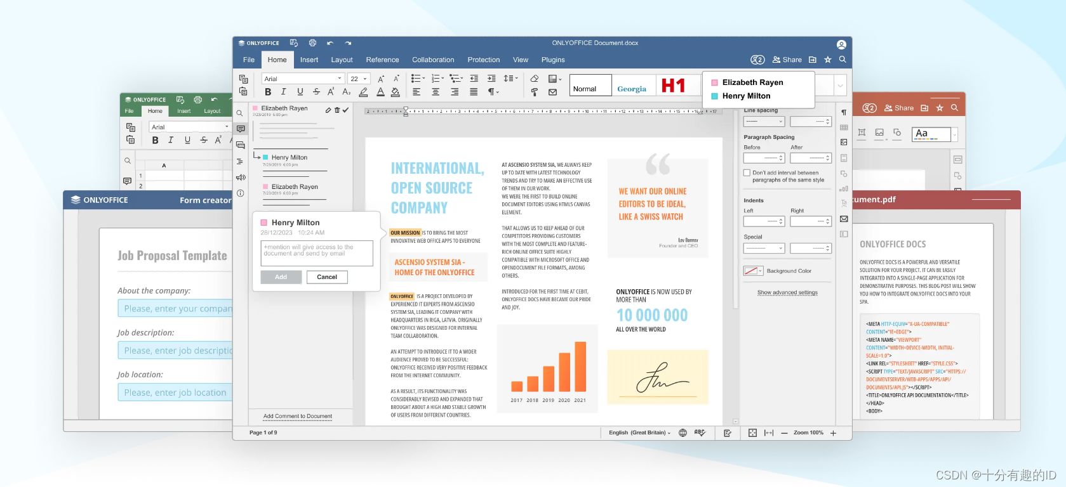The height and width of the screenshot is (487, 1066).
Task: Edit Elizabeth Rayen's comment with pencil icon
Action: coord(328,110)
